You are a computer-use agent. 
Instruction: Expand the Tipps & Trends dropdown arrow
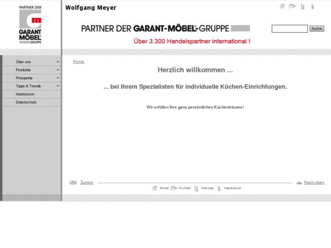[58, 86]
